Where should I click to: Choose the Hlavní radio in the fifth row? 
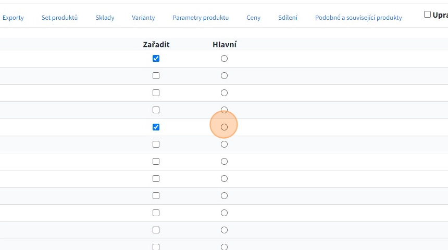click(x=224, y=127)
